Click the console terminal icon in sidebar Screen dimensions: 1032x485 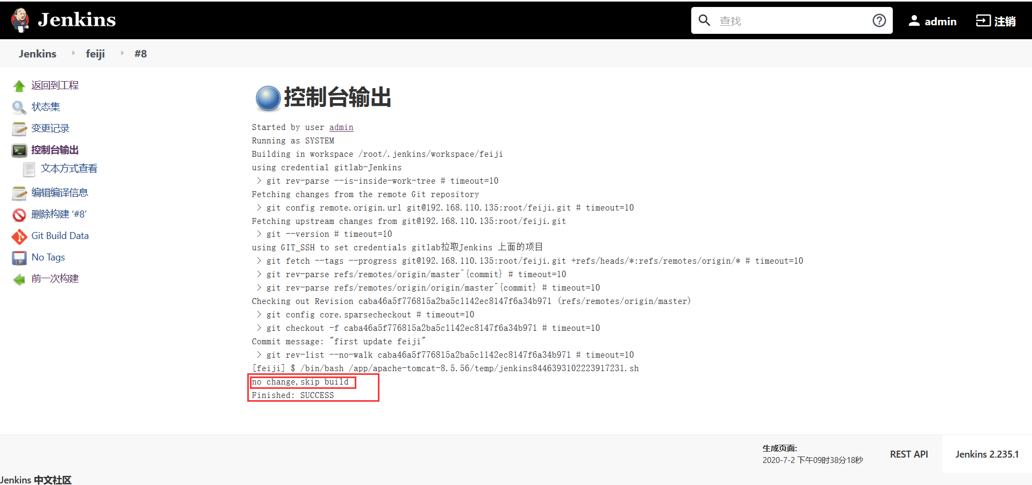(19, 150)
